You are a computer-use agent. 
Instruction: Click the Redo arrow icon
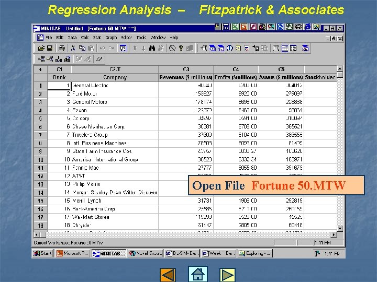click(111, 48)
